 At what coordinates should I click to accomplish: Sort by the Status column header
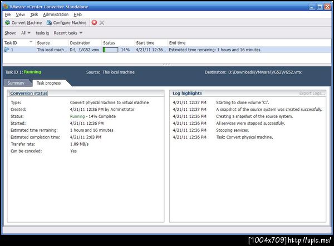pyautogui.click(x=118, y=43)
